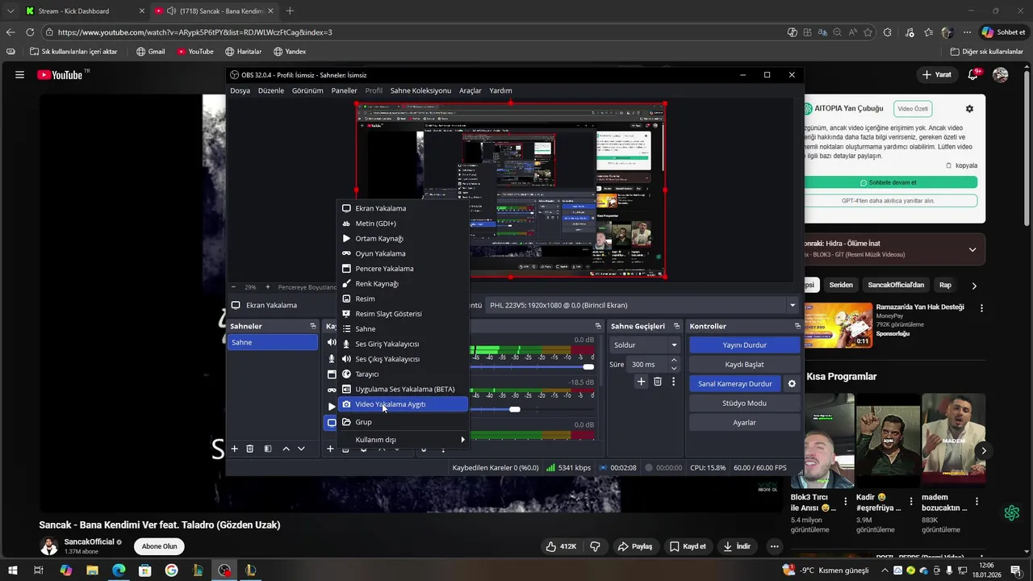Zoom out preview with minus icon
1033x581 pixels.
(234, 287)
